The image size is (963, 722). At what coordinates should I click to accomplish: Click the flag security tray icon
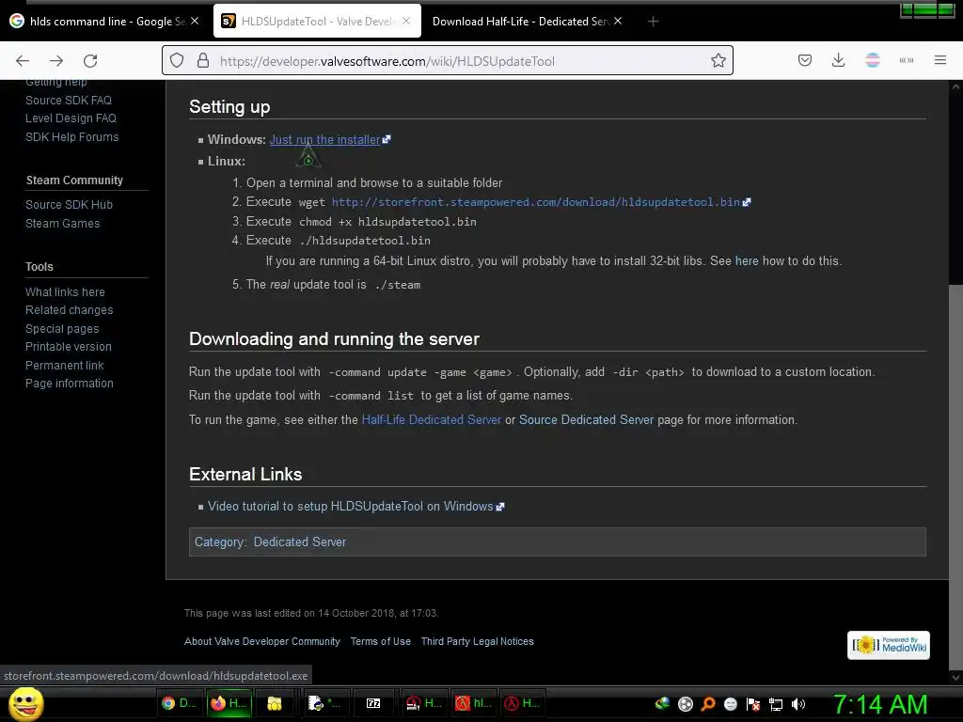tap(753, 704)
